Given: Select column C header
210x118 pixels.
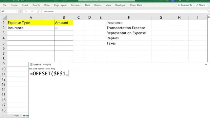Looking at the screenshot, I should pos(78,17).
